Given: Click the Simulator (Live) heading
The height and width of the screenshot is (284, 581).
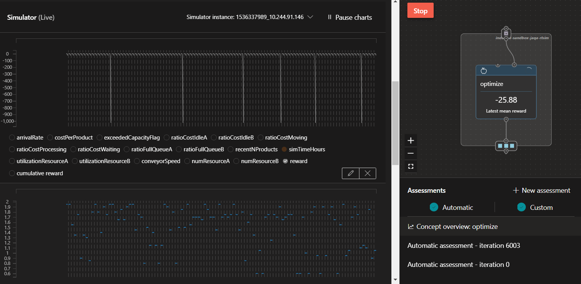Looking at the screenshot, I should click(31, 17).
